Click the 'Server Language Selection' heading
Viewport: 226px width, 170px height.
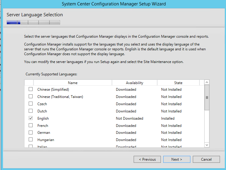point(35,15)
